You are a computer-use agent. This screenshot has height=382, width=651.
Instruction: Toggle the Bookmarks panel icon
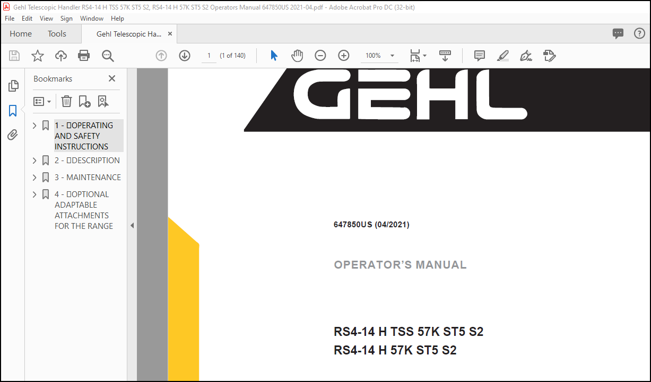pyautogui.click(x=13, y=111)
